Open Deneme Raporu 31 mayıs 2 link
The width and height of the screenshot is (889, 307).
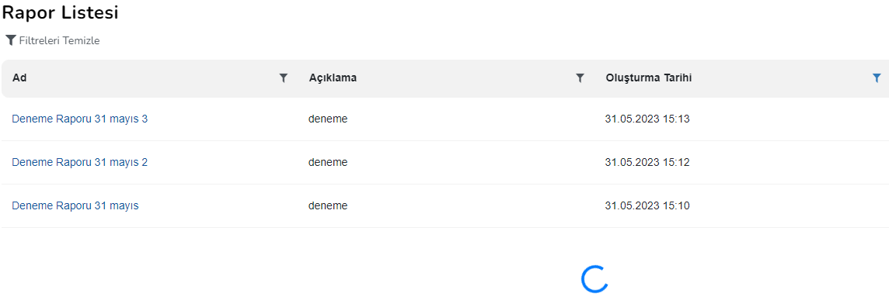pyautogui.click(x=80, y=162)
